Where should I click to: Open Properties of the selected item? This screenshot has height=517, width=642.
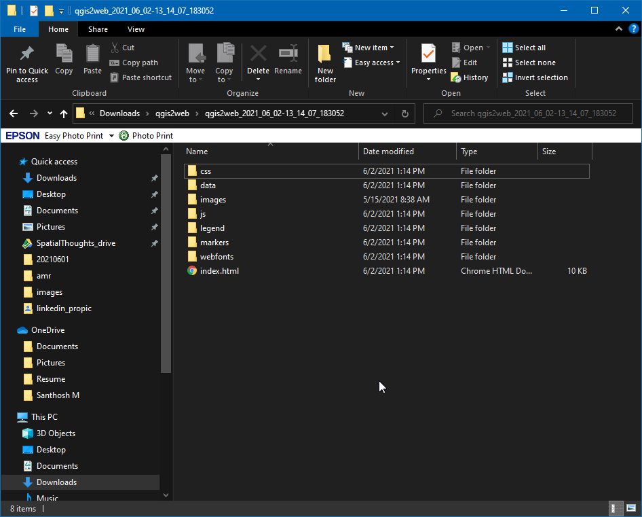coord(428,54)
